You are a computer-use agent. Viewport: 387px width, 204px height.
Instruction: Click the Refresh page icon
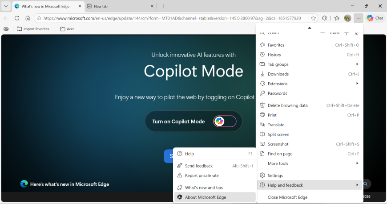click(x=17, y=18)
